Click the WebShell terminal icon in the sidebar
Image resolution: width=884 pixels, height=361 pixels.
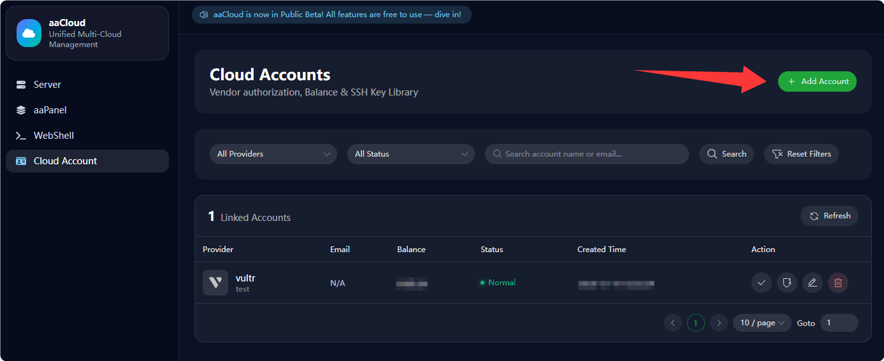21,136
